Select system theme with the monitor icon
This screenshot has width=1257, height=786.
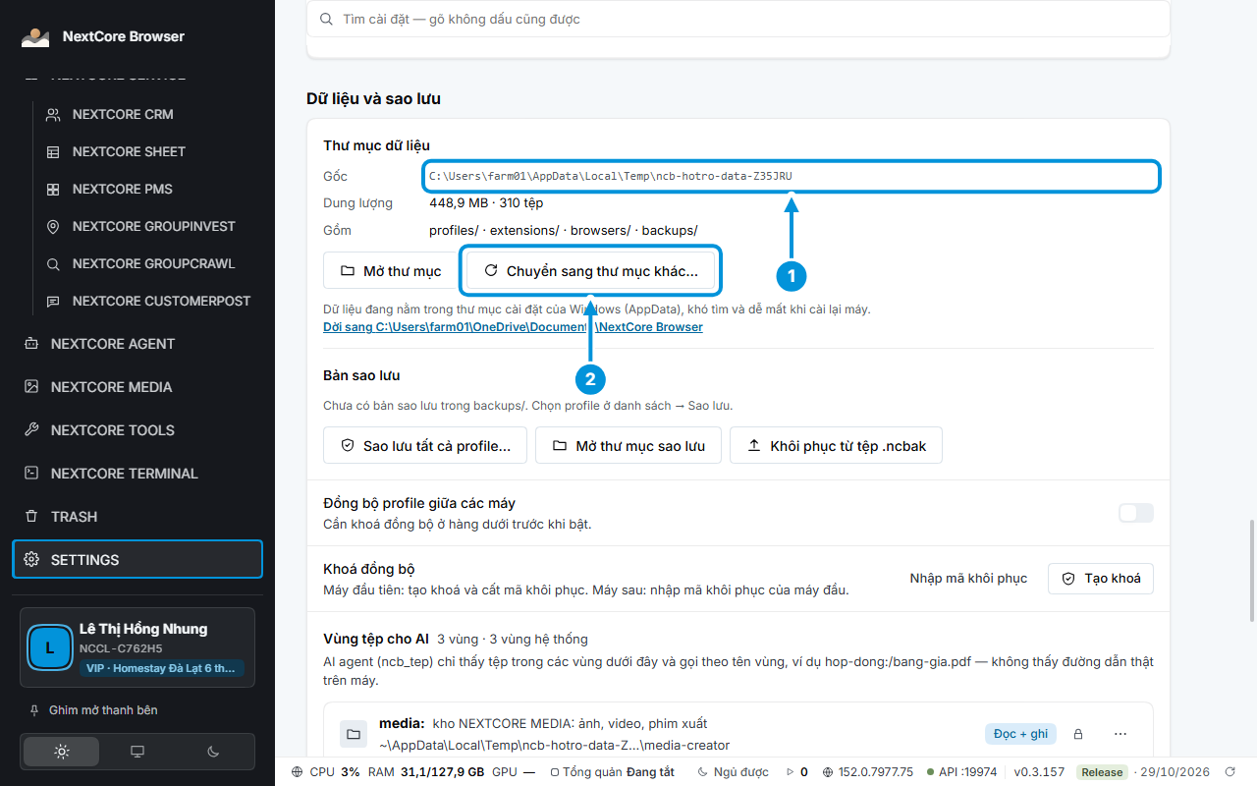click(x=137, y=752)
